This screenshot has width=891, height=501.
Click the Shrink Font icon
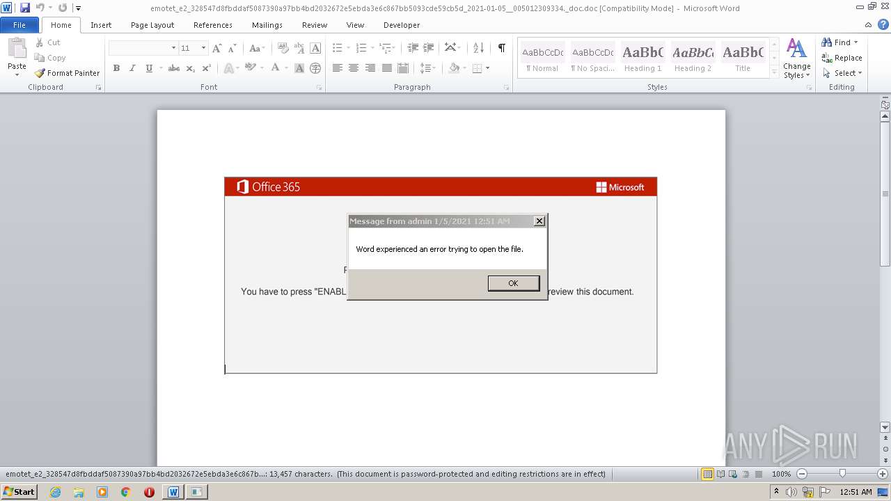pyautogui.click(x=232, y=48)
